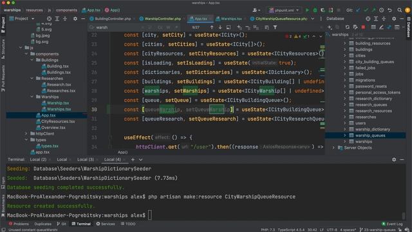
Task: Click Git branch 23-warship-queues in status bar
Action: (377, 229)
